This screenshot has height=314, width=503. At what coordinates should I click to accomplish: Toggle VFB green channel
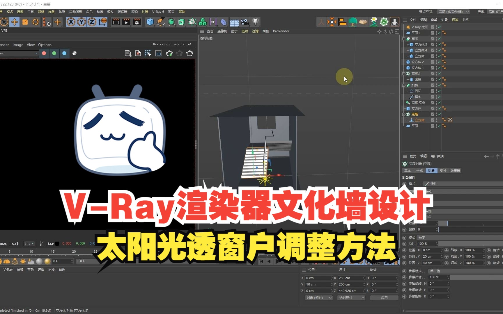(x=54, y=53)
